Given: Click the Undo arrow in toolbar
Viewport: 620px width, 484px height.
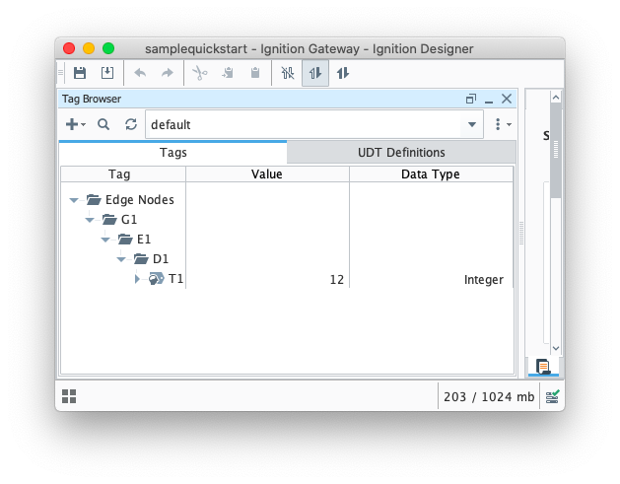Looking at the screenshot, I should click(140, 73).
